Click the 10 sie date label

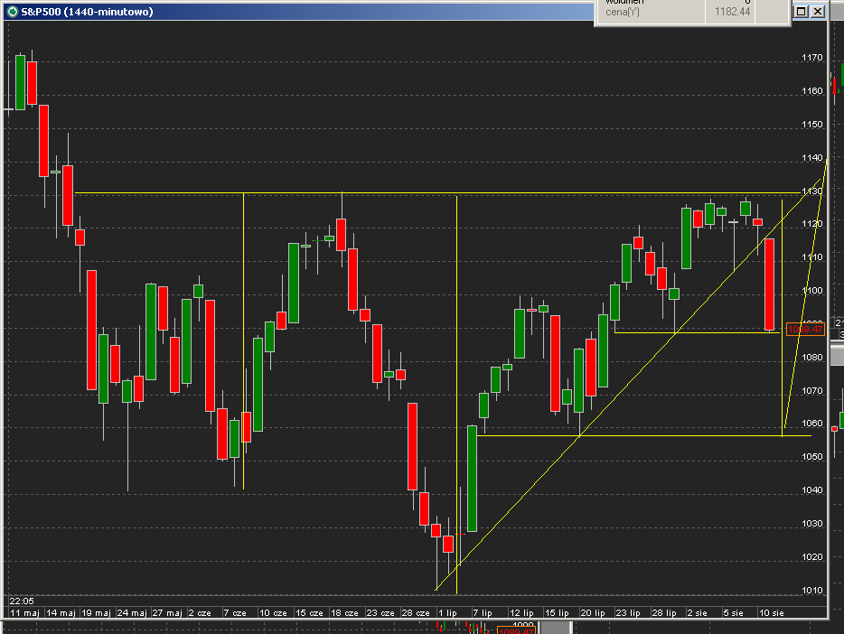click(772, 612)
